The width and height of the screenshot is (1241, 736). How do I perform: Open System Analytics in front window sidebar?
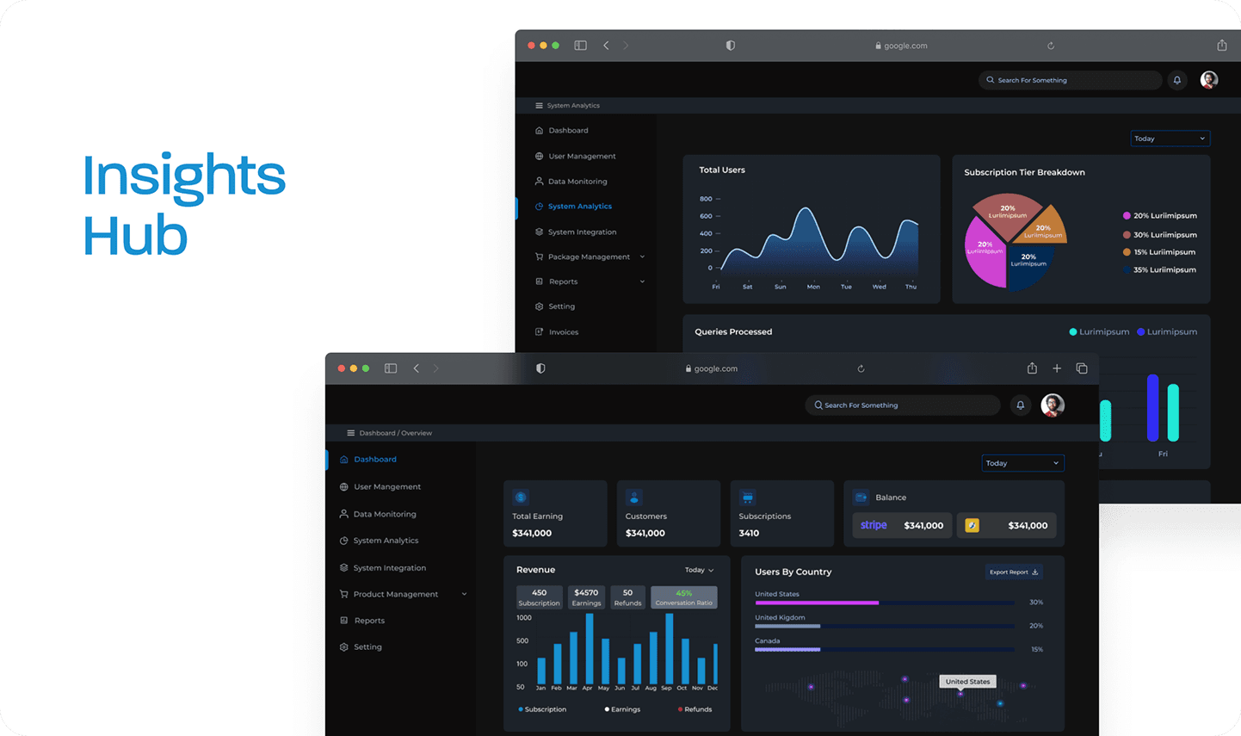379,541
